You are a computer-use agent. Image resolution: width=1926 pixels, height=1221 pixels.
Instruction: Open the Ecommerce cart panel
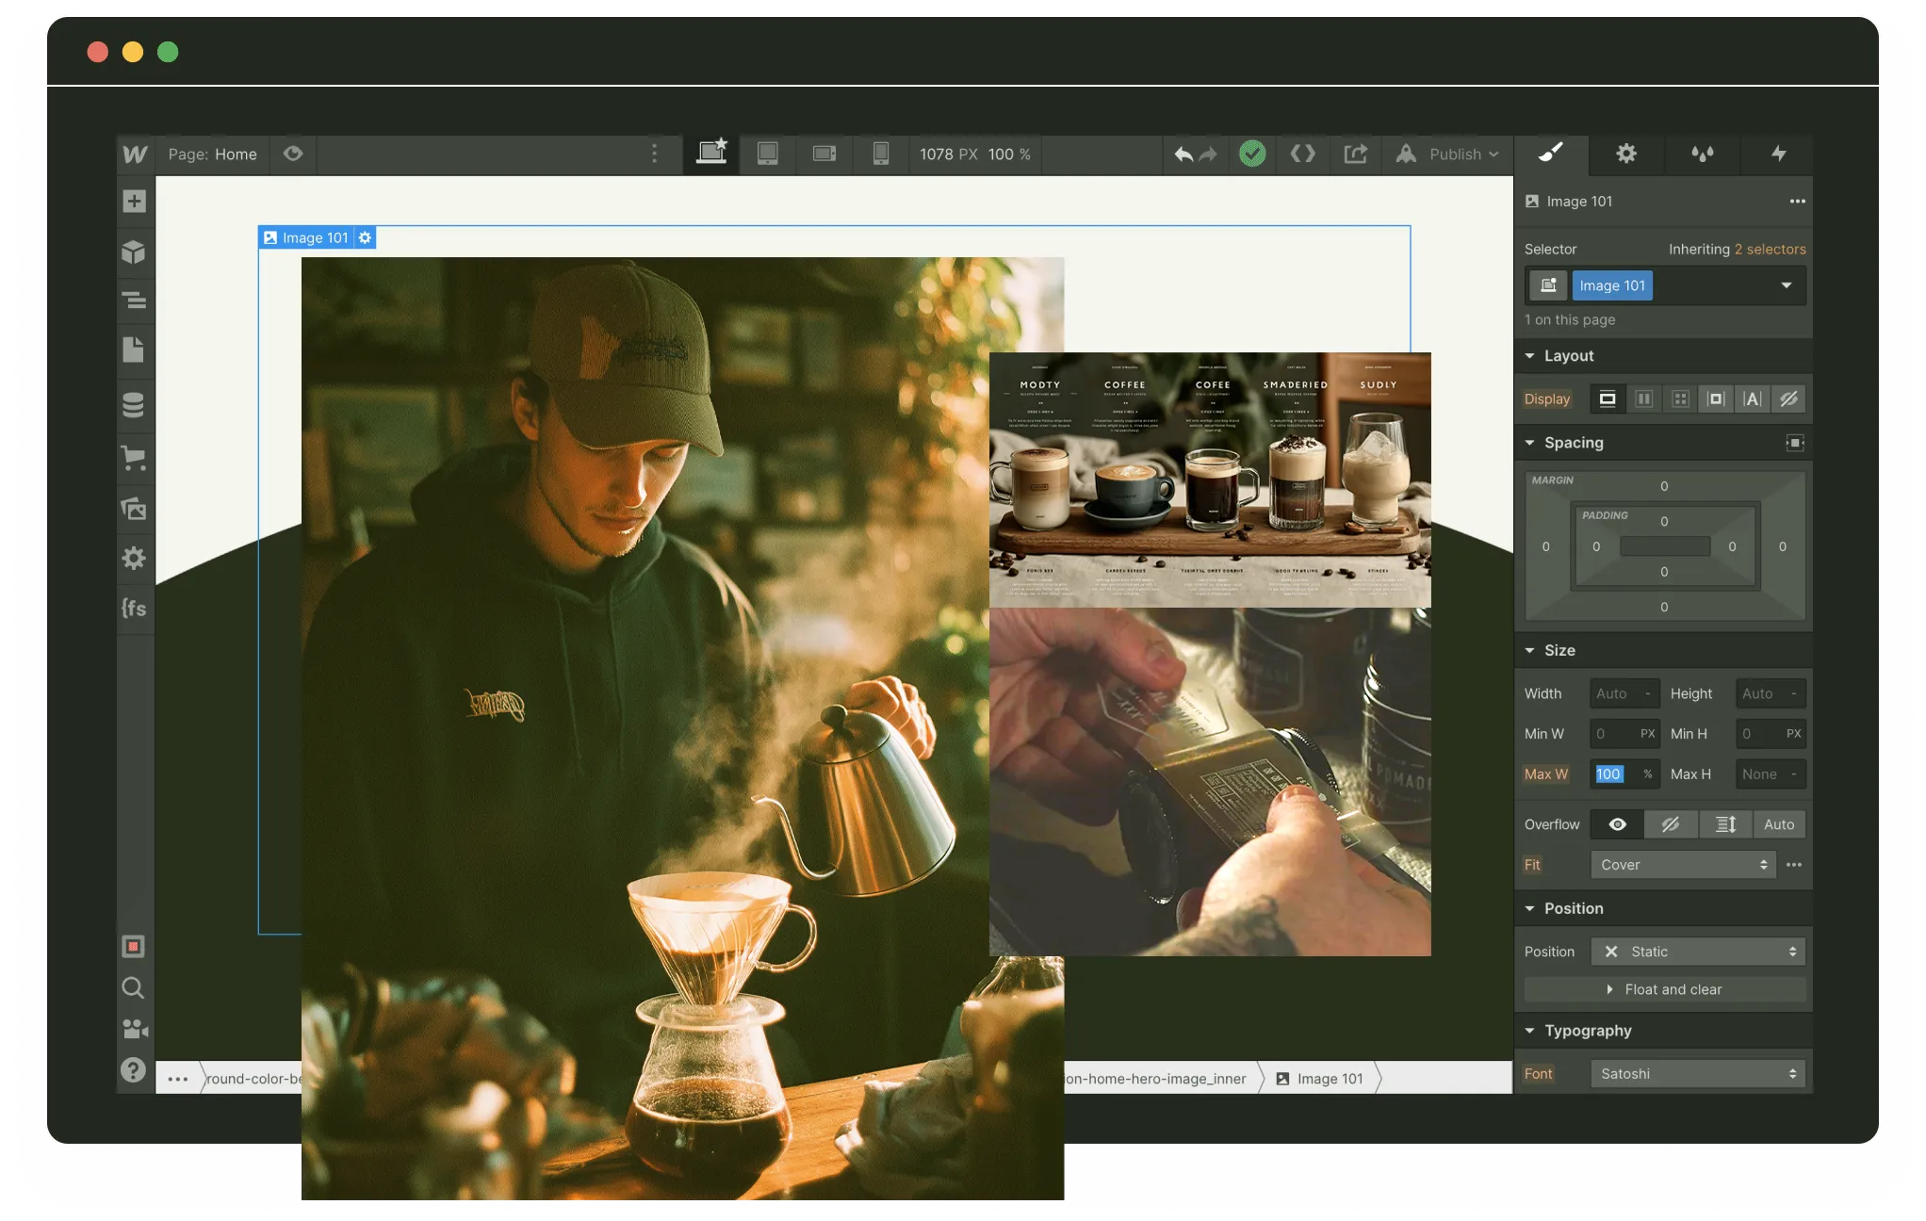[134, 459]
